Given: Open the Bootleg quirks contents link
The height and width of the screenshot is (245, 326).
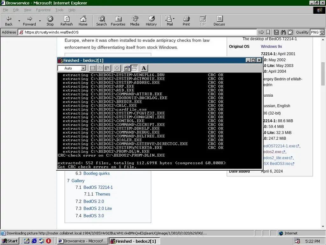Looking at the screenshot, I should [96, 173].
